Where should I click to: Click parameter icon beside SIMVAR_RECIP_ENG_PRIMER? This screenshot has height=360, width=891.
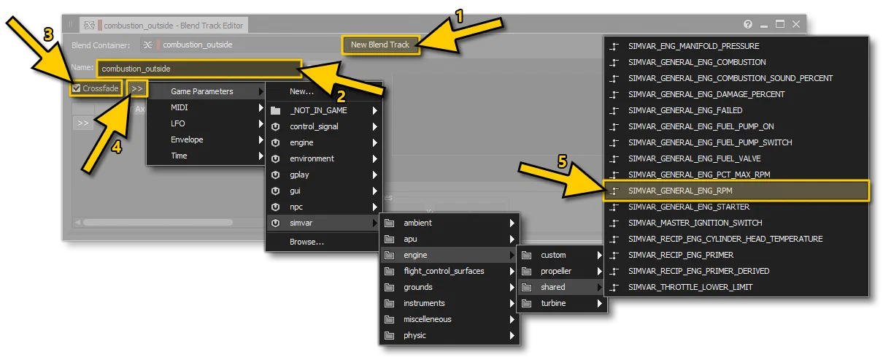(x=614, y=255)
